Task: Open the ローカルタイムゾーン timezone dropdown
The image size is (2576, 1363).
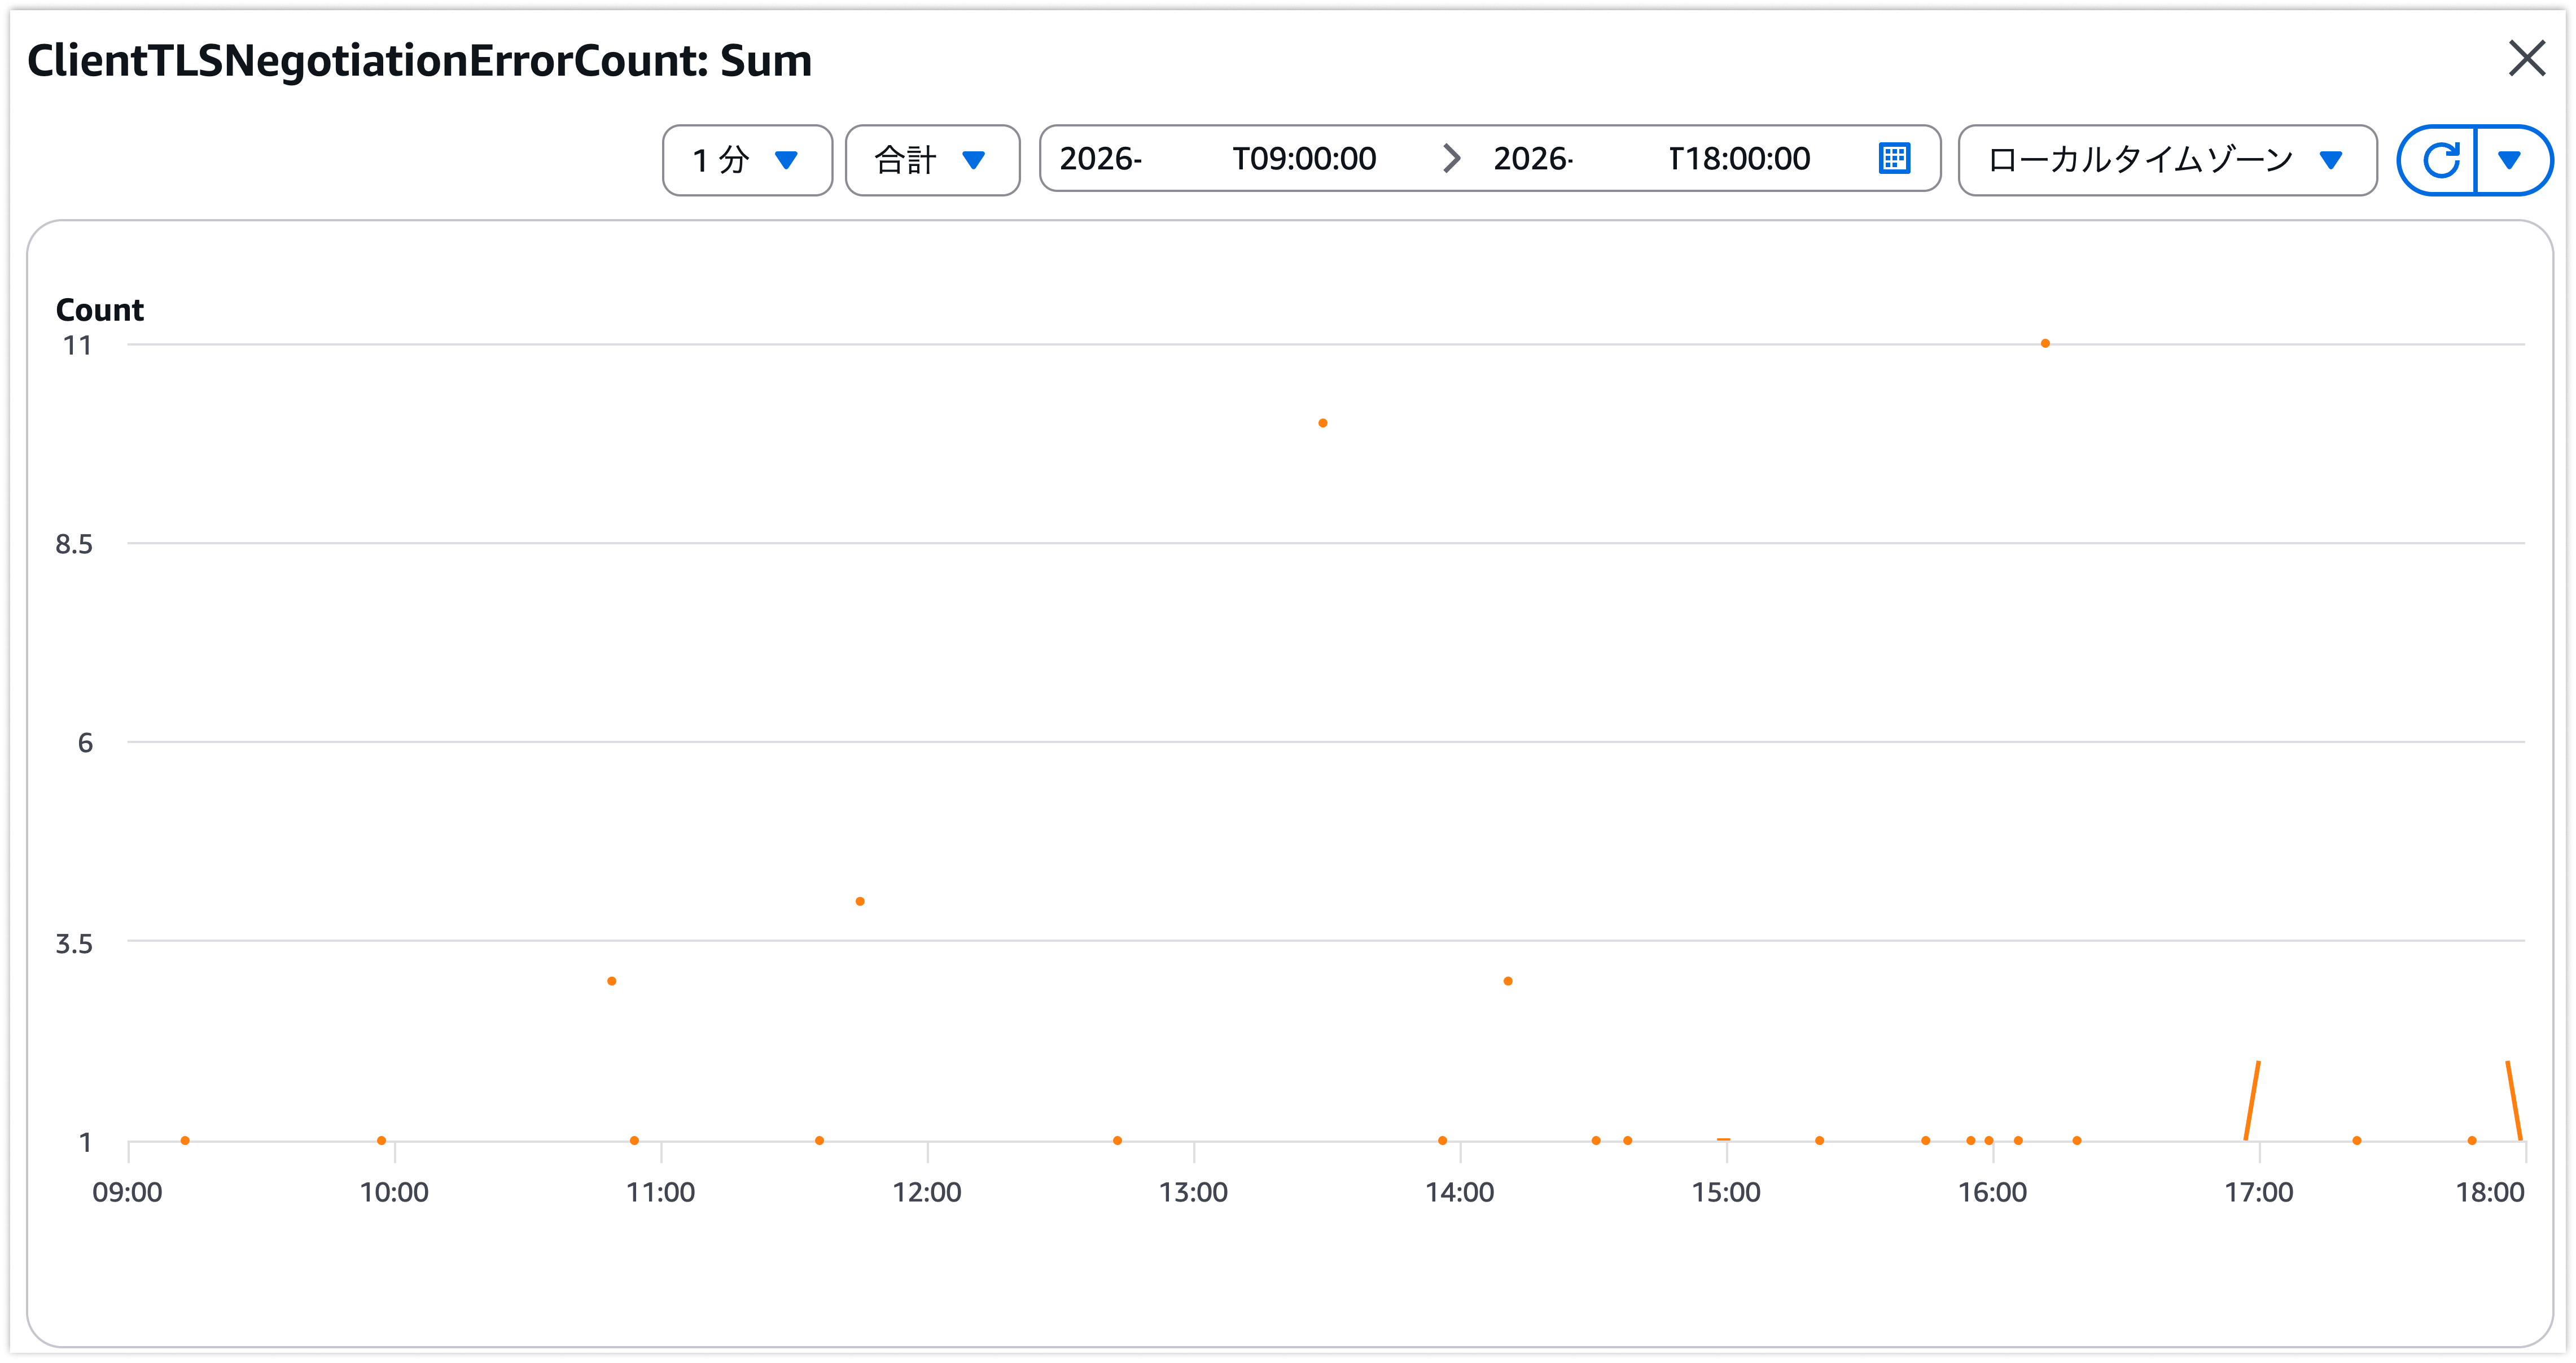Action: pos(2167,160)
